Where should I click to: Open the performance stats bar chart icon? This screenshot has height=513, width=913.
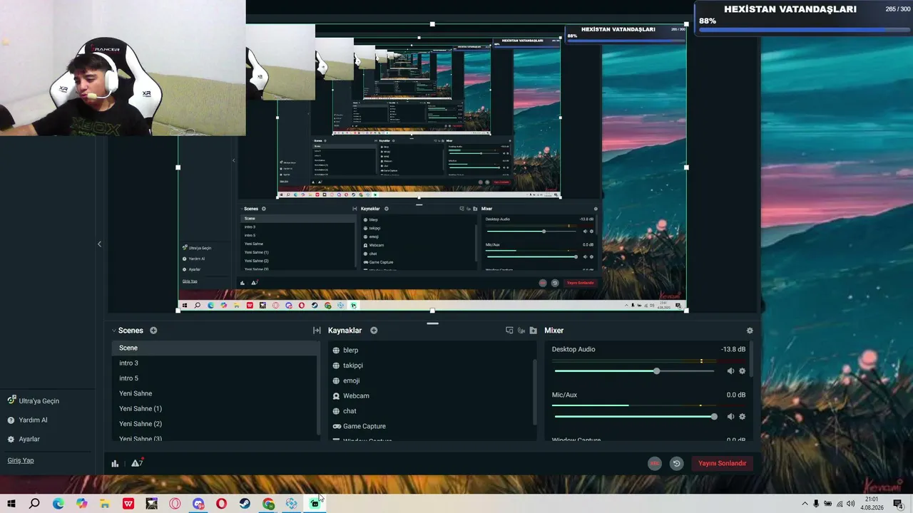(x=115, y=464)
